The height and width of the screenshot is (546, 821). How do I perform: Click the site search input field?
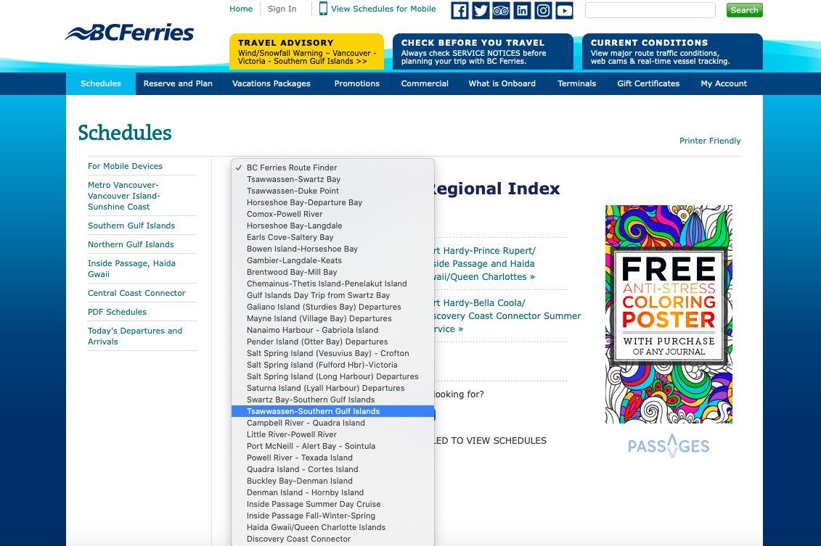tap(650, 10)
